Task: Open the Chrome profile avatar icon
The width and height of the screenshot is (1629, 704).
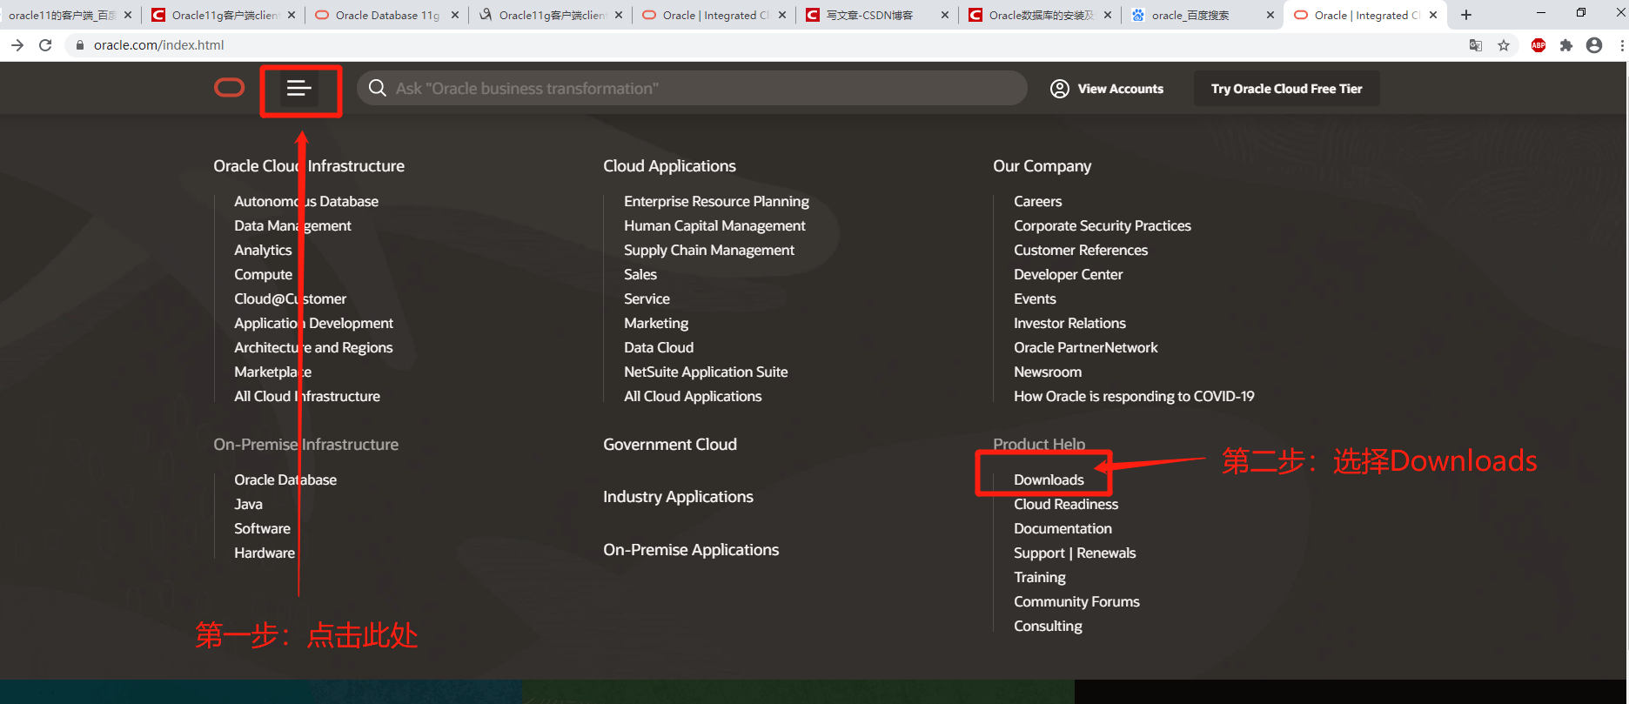Action: [x=1594, y=45]
